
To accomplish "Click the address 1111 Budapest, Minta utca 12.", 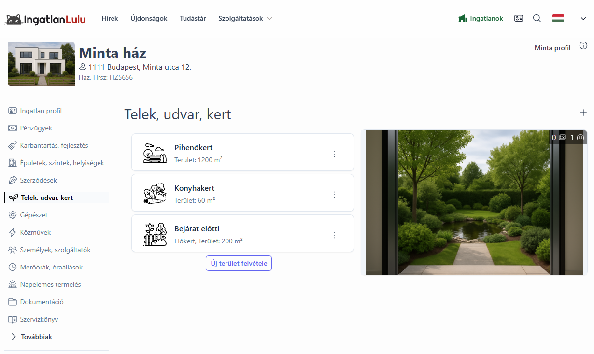I will [140, 67].
